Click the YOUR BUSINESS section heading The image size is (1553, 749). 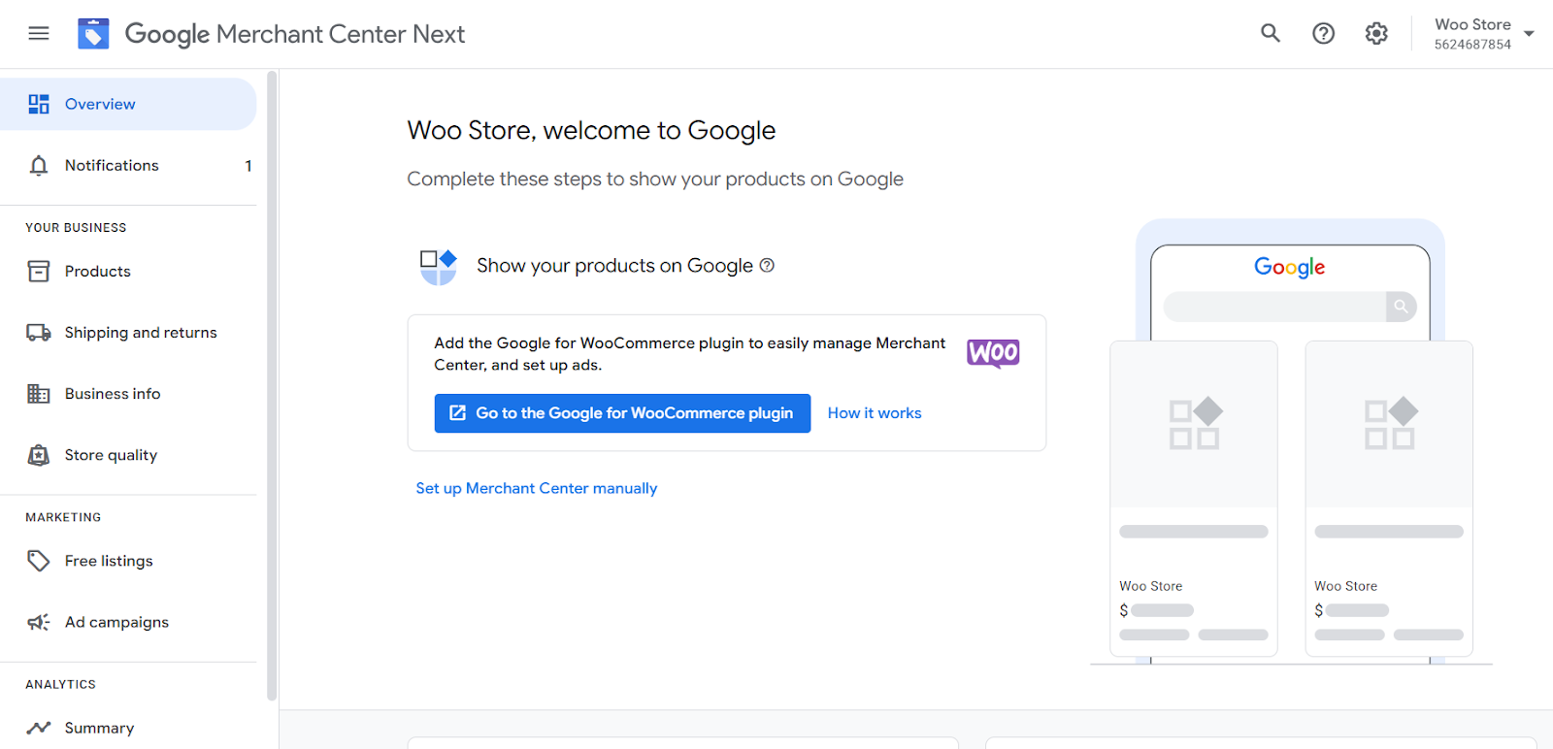76,228
